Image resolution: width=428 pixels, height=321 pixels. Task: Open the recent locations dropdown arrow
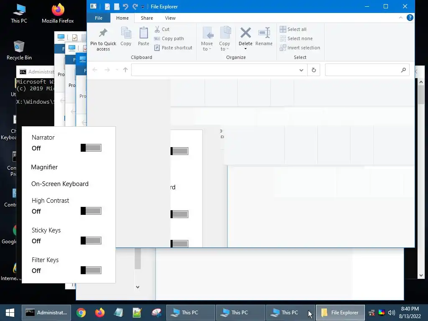click(117, 70)
